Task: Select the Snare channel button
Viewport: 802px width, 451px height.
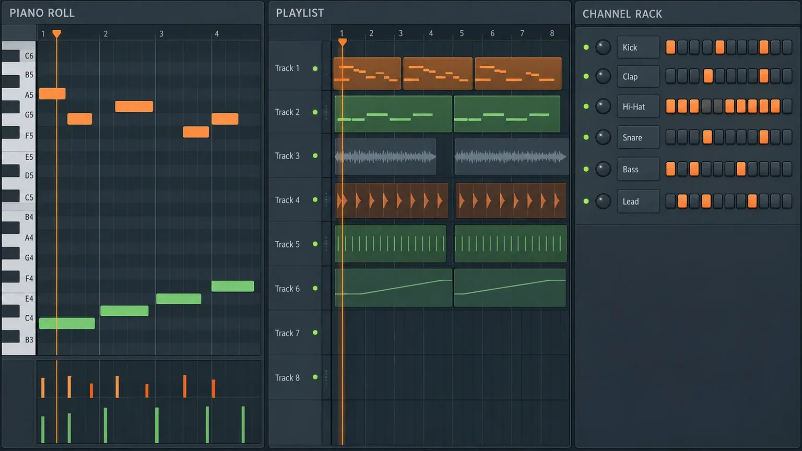Action: tap(638, 137)
